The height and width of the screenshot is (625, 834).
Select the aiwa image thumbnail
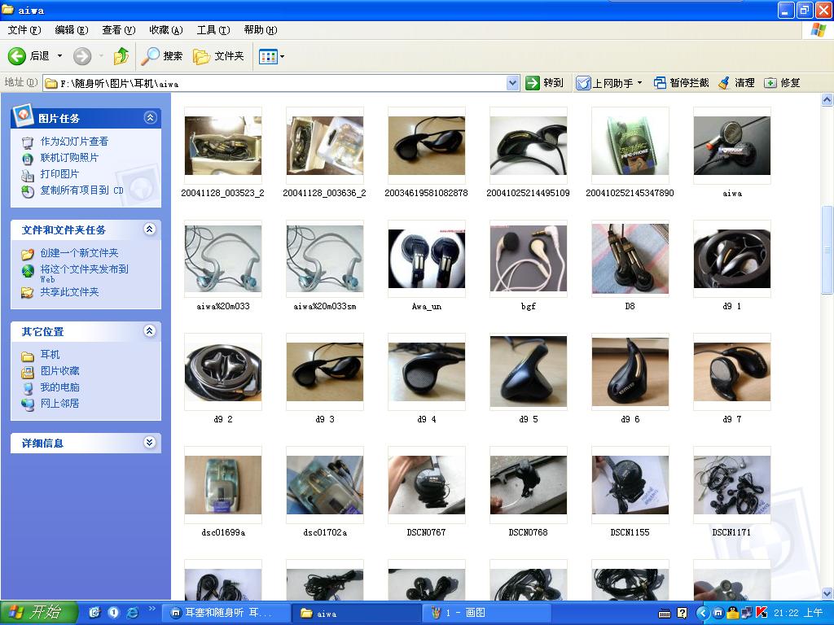click(x=732, y=146)
